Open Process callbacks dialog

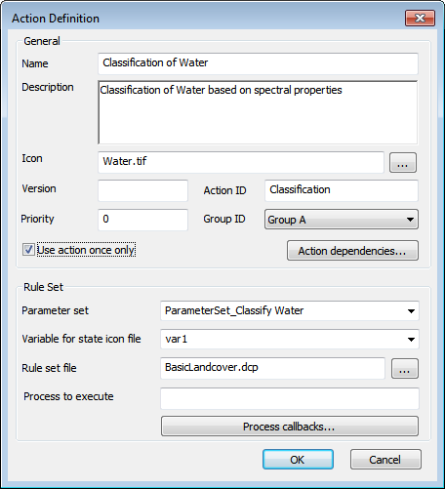point(290,427)
